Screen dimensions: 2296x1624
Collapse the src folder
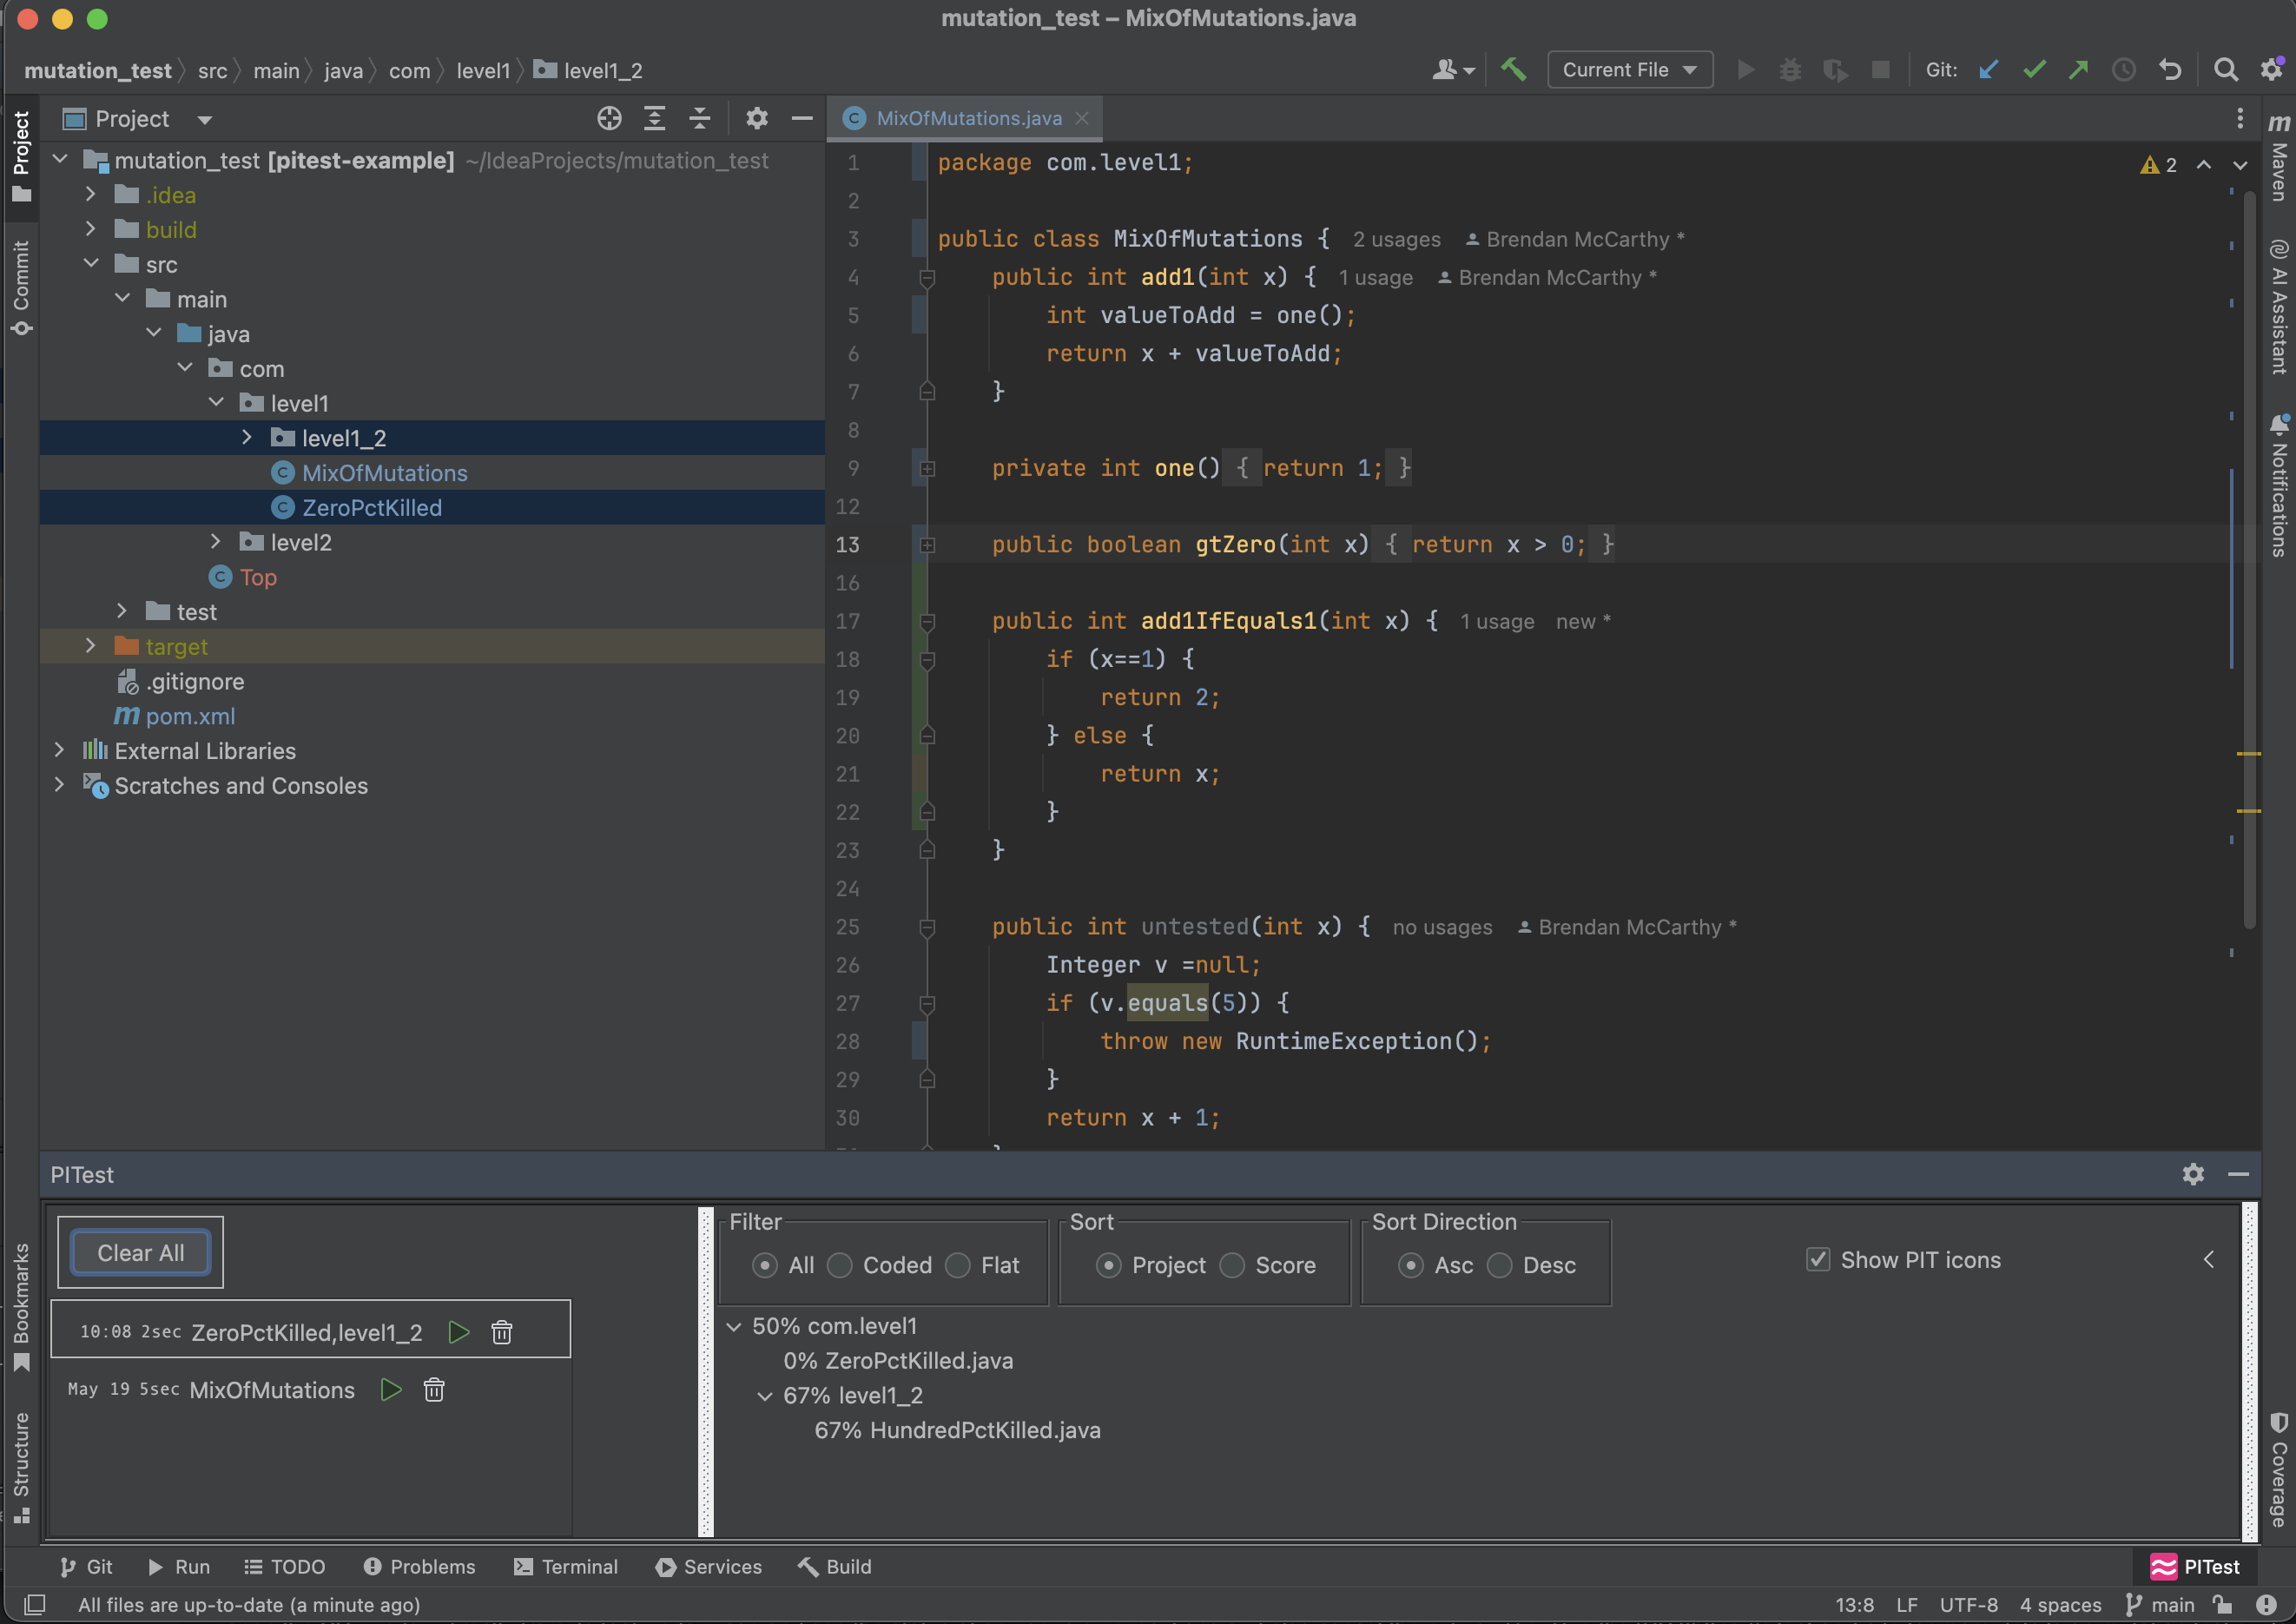(x=91, y=264)
